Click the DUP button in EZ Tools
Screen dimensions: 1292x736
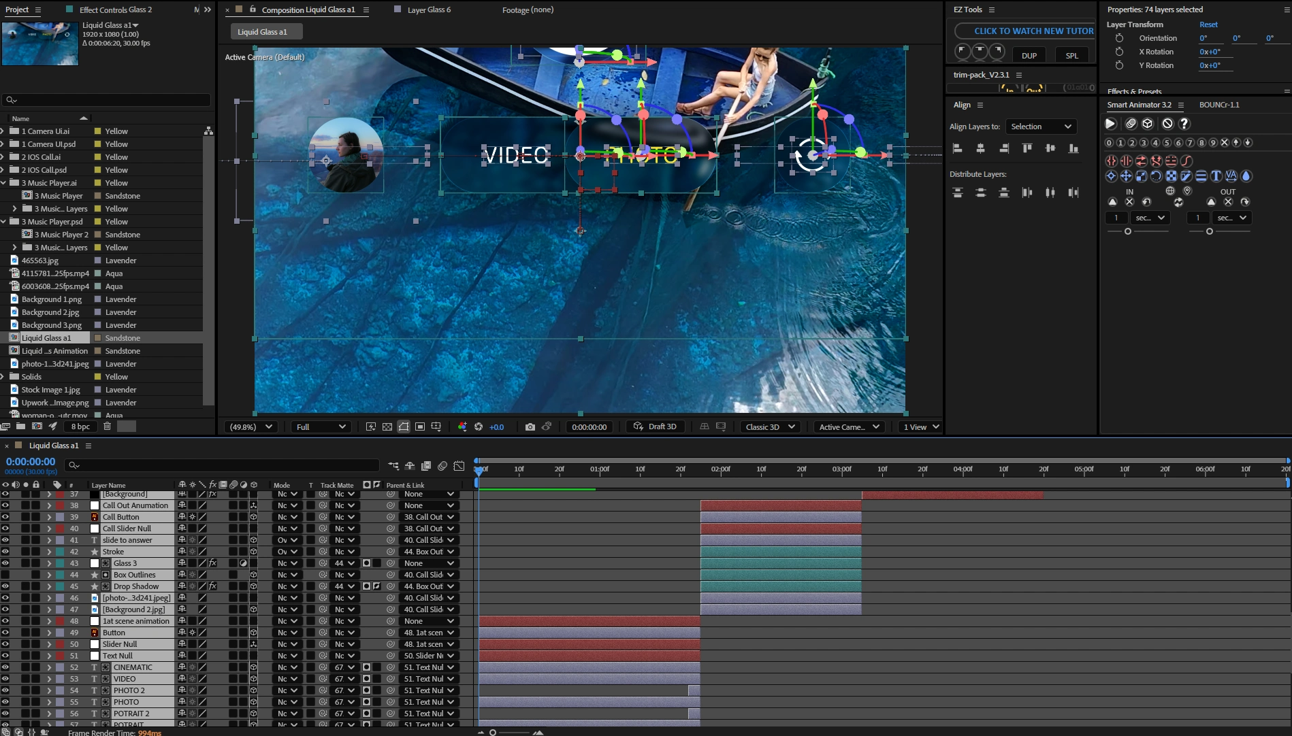[1029, 55]
